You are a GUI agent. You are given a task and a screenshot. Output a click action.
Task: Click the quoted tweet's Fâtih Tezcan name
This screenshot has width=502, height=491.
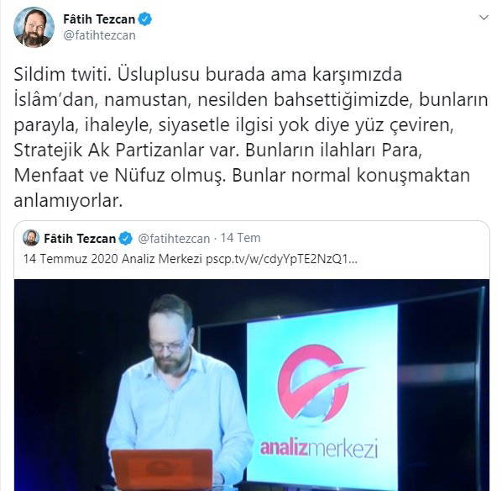click(80, 238)
